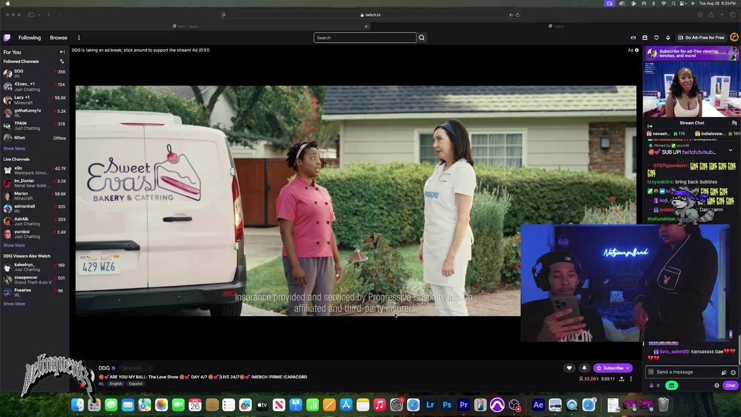Click Go Ad-Free for Free button

701,38
